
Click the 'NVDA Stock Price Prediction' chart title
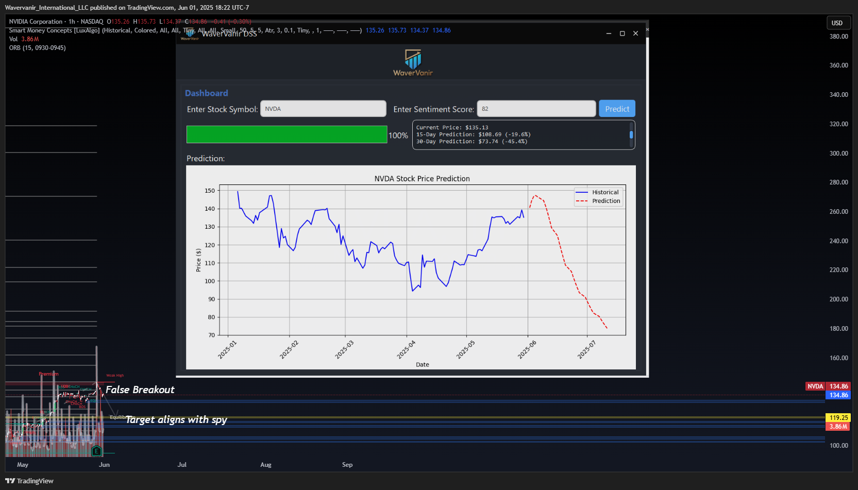pos(422,179)
